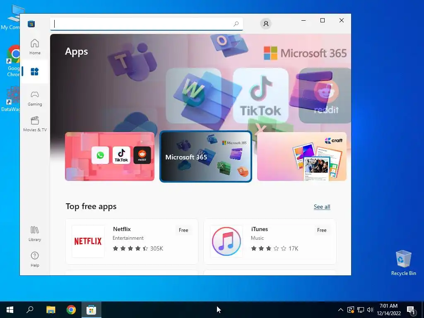The width and height of the screenshot is (424, 318).
Task: Select the Google Chrome desktop shortcut
Action: point(14,61)
